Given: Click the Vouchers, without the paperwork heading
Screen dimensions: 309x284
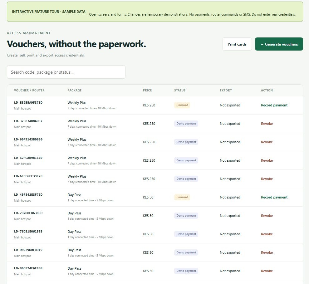Looking at the screenshot, I should 76,44.
